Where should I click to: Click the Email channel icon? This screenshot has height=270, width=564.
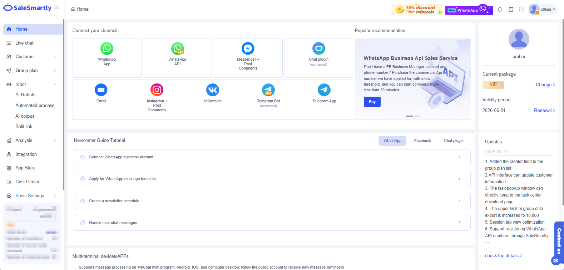coord(101,90)
